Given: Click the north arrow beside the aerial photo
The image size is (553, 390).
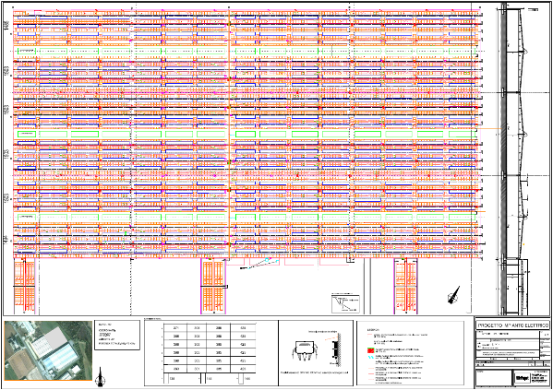Looking at the screenshot, I should [101, 376].
